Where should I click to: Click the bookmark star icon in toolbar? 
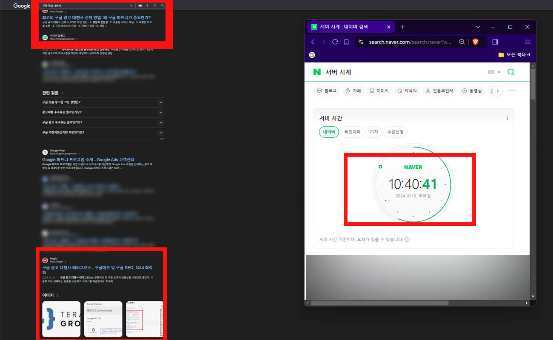(x=347, y=42)
